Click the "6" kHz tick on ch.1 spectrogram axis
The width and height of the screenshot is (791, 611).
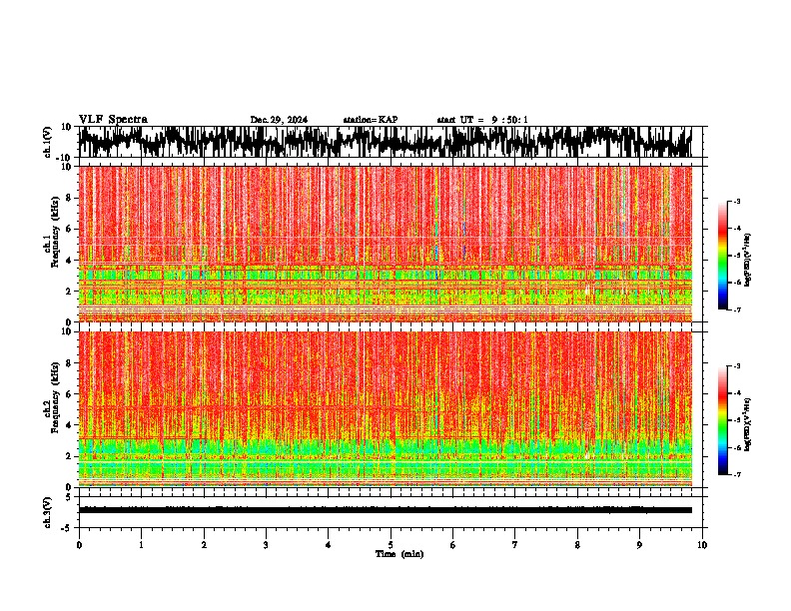[x=69, y=229]
